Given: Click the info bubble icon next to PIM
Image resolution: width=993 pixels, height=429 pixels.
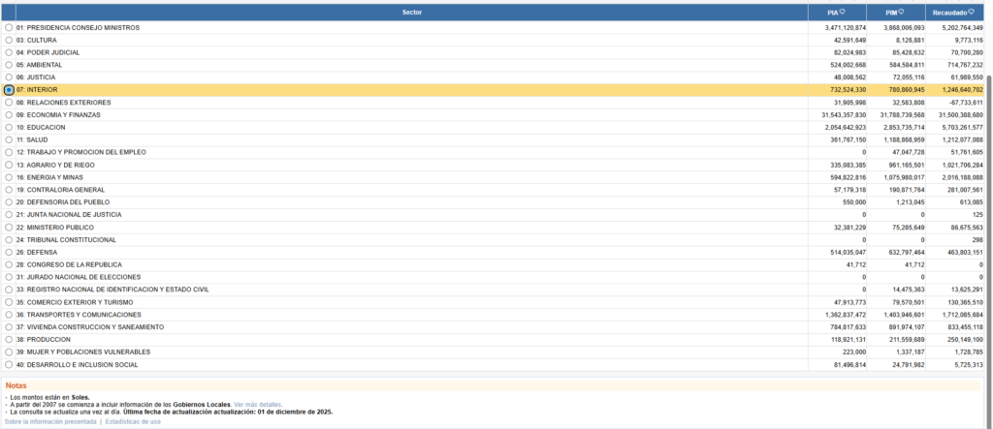Looking at the screenshot, I should coord(901,13).
